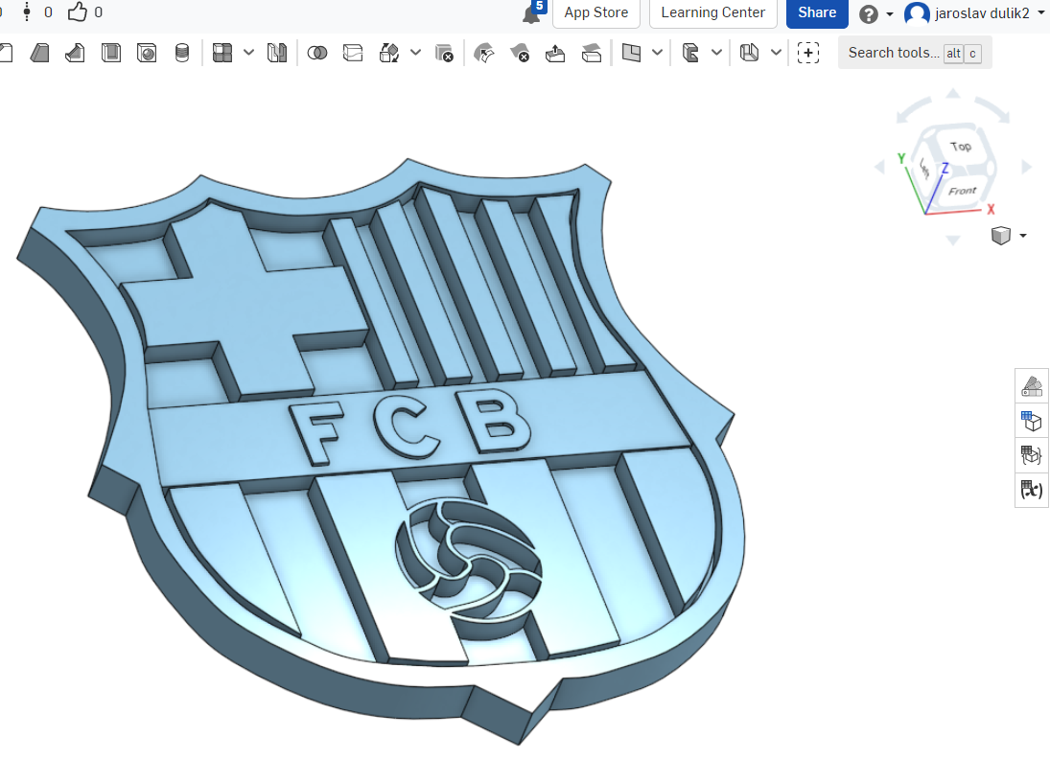Image resolution: width=1050 pixels, height=783 pixels.
Task: Switch to Top view on cube
Action: pyautogui.click(x=960, y=147)
